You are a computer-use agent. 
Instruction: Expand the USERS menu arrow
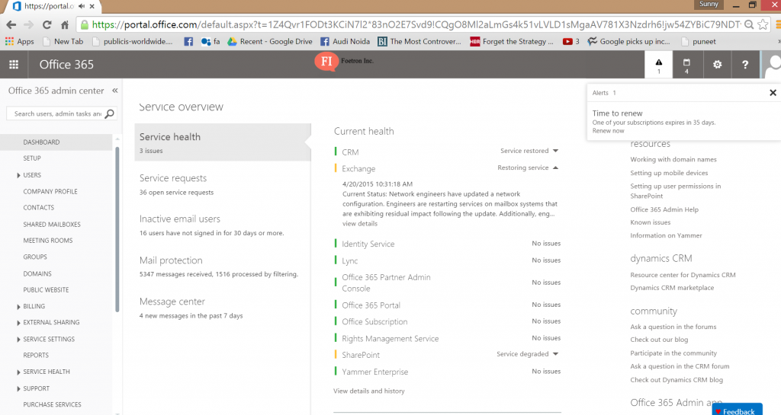point(18,175)
